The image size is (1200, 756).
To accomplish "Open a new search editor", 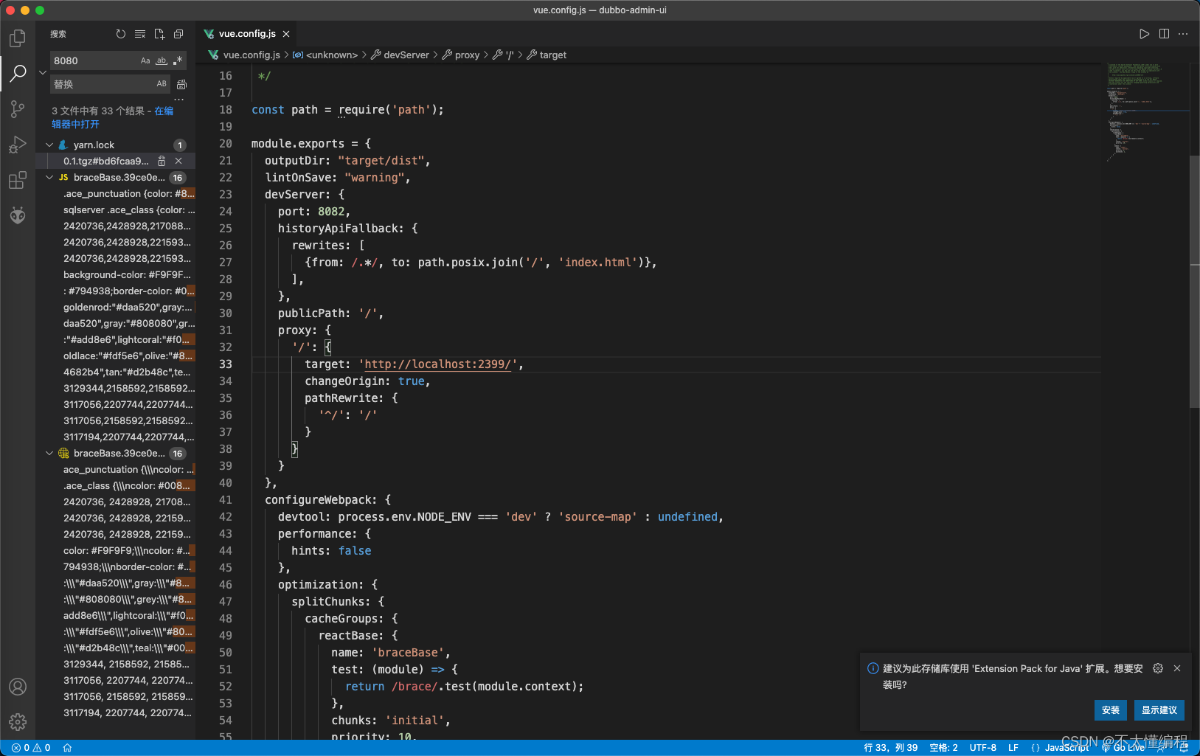I will (159, 34).
